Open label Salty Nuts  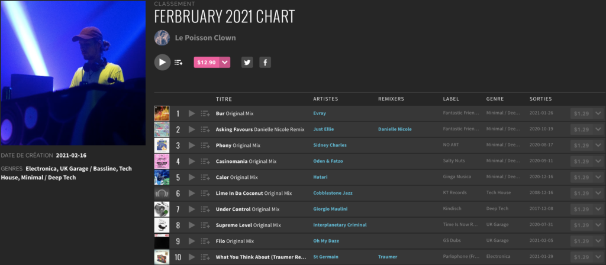(x=454, y=161)
